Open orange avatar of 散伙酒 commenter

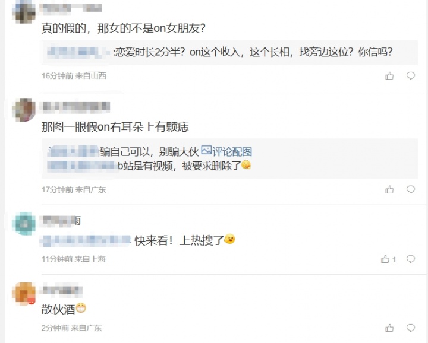pyautogui.click(x=24, y=294)
